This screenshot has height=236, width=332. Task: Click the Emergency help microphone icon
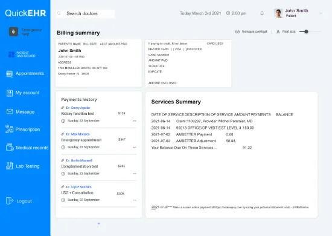click(13, 31)
